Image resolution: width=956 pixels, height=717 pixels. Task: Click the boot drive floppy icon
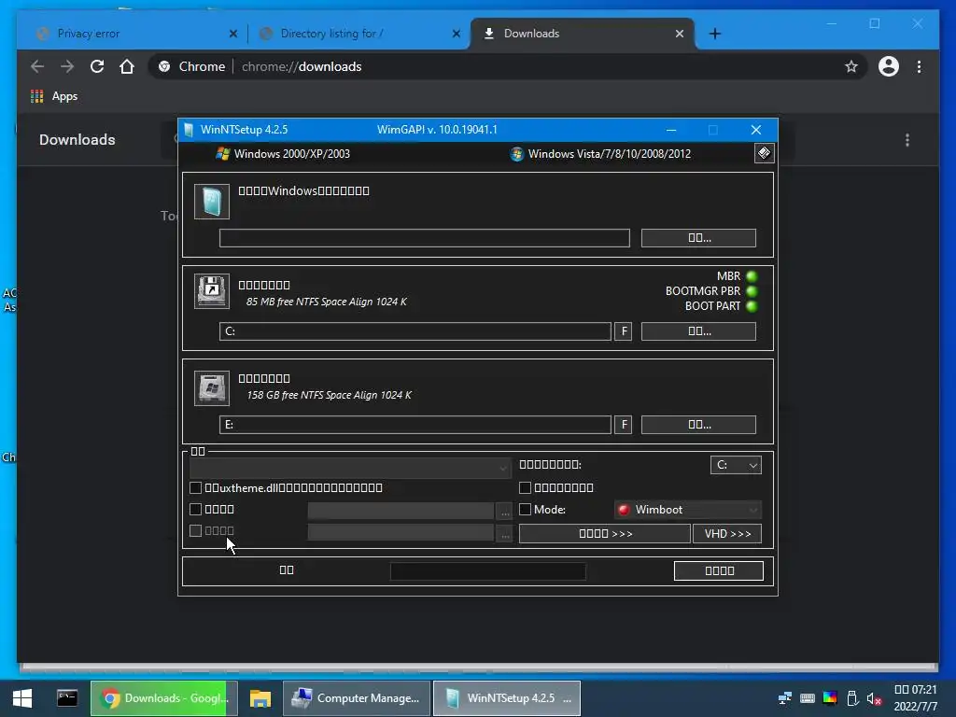coord(212,291)
